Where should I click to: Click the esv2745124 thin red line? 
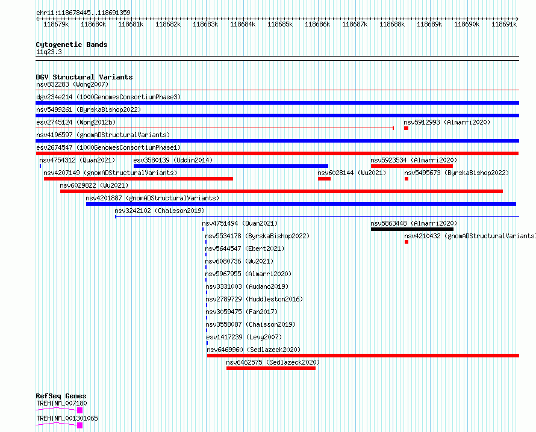(214, 128)
